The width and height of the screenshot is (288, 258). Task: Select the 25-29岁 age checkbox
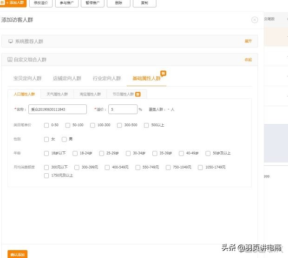tap(102, 153)
